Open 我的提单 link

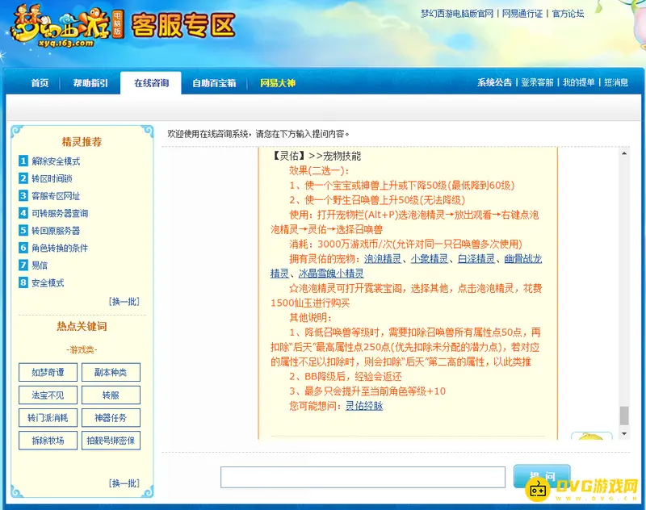(578, 82)
